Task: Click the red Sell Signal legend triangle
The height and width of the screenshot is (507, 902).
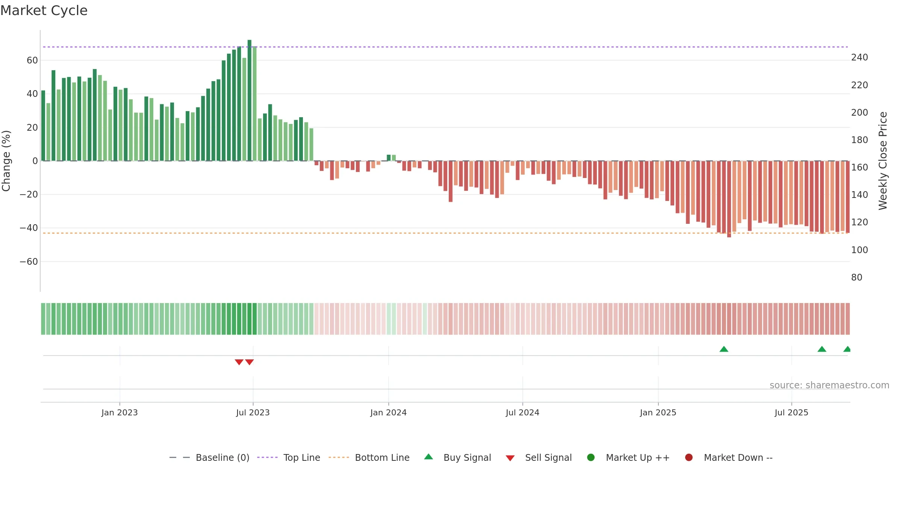Action: coord(510,458)
